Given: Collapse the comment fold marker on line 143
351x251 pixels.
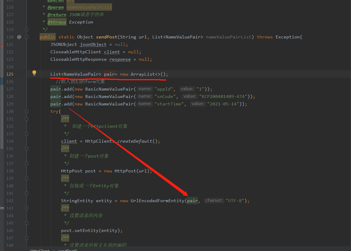Looking at the screenshot, I should click(27, 208).
